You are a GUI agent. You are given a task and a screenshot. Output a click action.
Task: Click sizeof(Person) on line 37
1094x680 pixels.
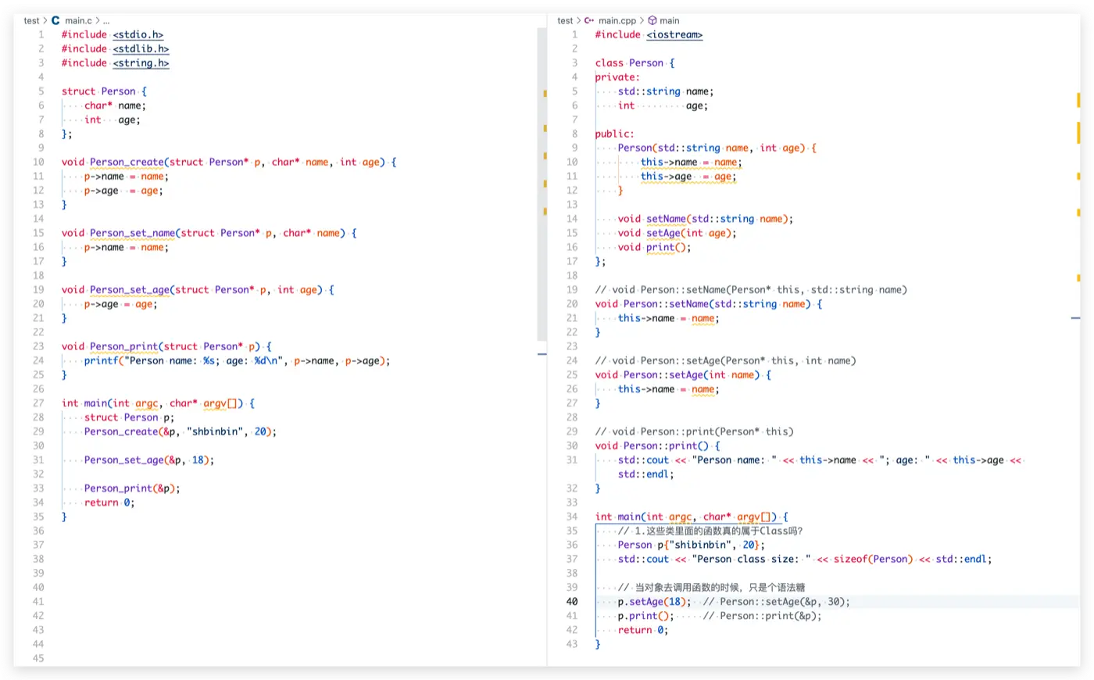point(872,559)
